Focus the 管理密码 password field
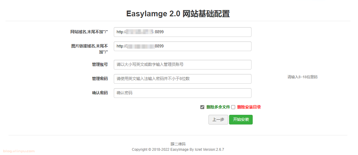This screenshot has height=155, width=358. coord(182,79)
